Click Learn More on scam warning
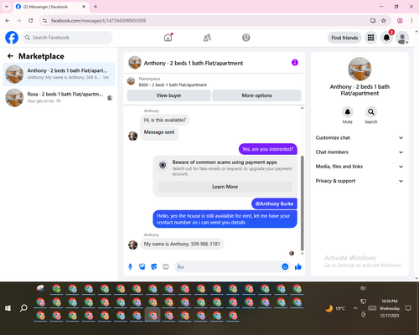 tap(225, 187)
